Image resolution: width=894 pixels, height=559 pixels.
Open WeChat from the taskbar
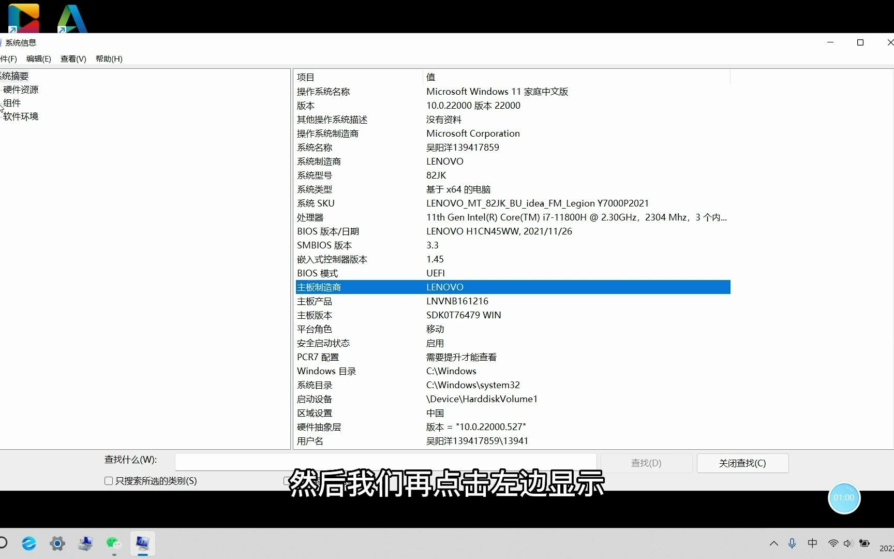(x=114, y=543)
